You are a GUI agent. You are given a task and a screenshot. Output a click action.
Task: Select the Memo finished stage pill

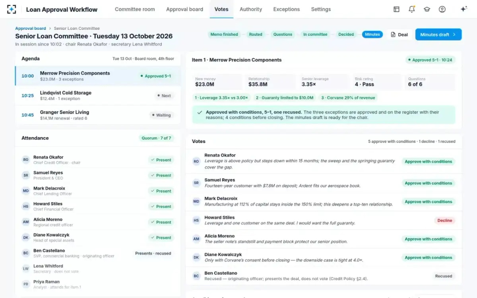[x=224, y=35]
